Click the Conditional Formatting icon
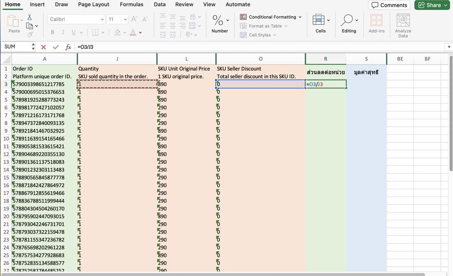The width and height of the screenshot is (453, 276). point(243,17)
